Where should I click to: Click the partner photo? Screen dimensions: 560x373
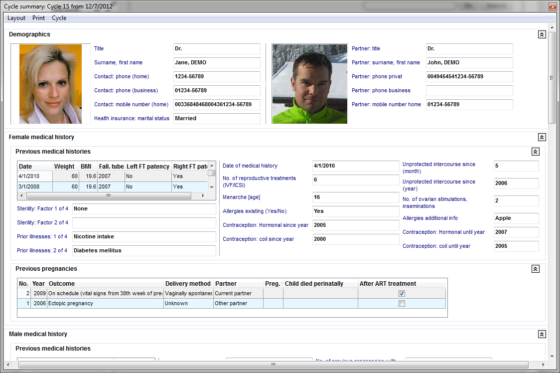309,84
